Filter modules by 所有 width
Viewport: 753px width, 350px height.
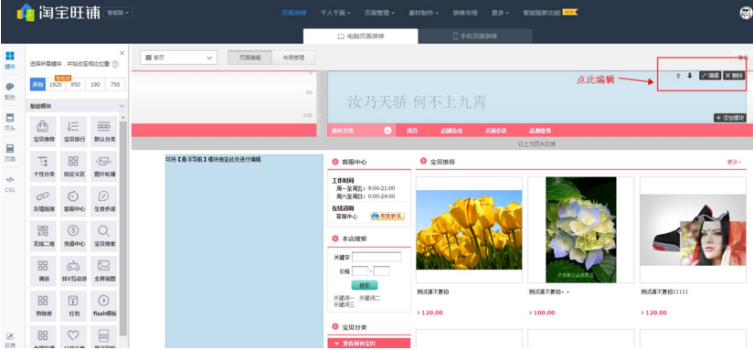coord(37,84)
